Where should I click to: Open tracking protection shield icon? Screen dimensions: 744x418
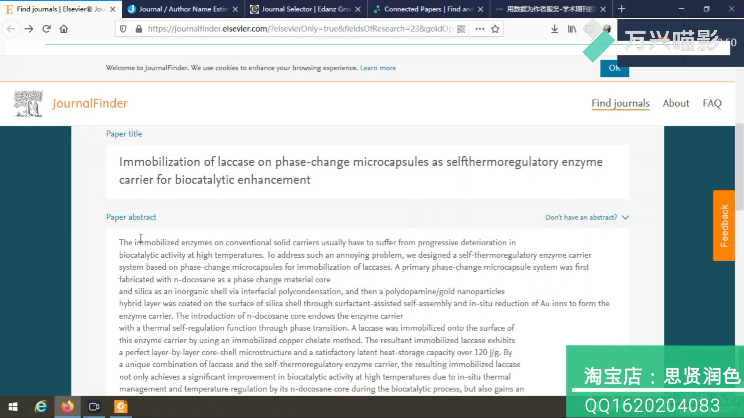coord(123,29)
